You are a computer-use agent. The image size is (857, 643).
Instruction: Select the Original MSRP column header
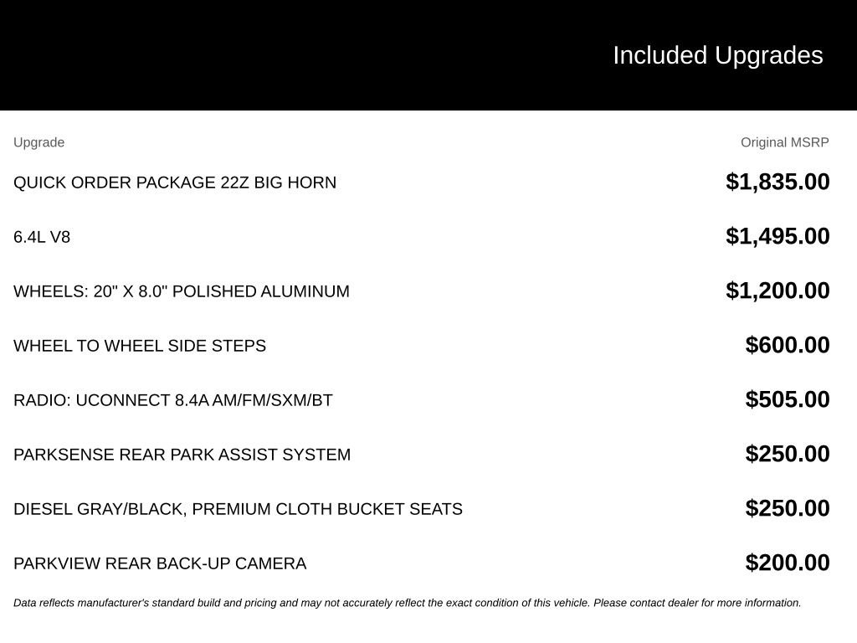coord(784,142)
